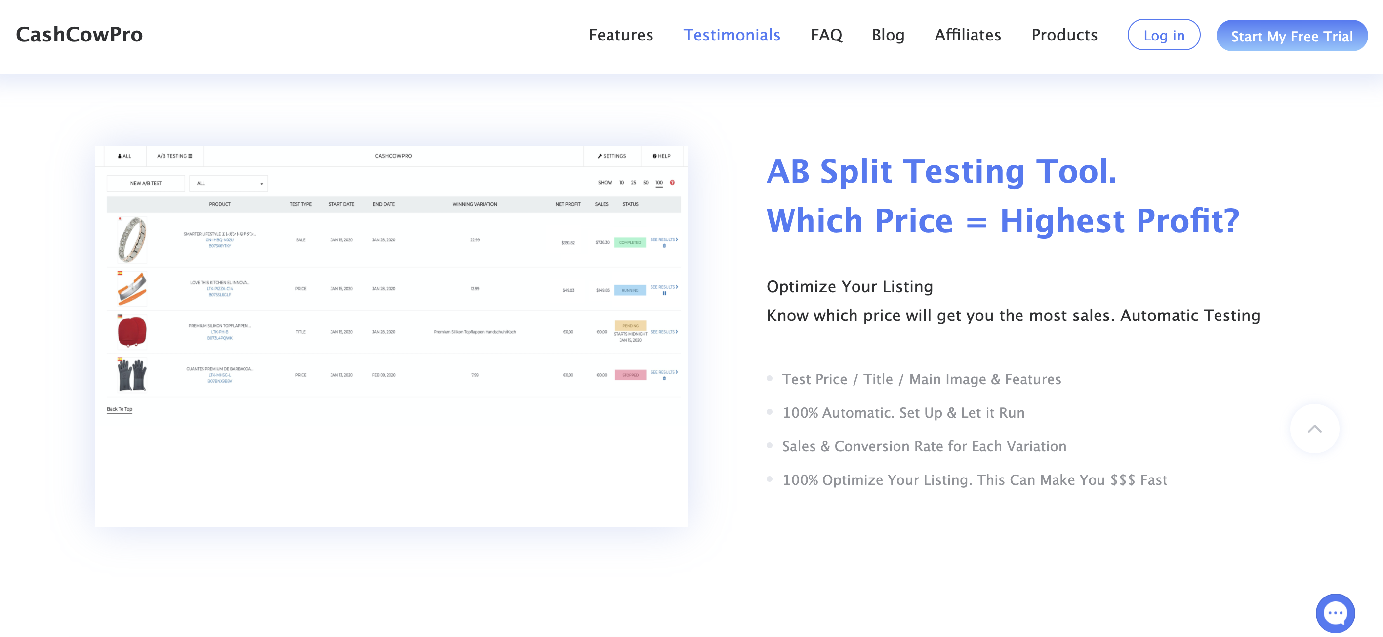The height and width of the screenshot is (637, 1383).
Task: Click the yellow PENDING status badge
Action: [x=630, y=326]
